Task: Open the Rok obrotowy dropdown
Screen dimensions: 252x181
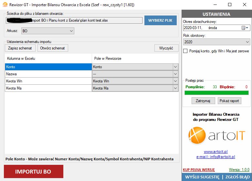Action: 247,42
